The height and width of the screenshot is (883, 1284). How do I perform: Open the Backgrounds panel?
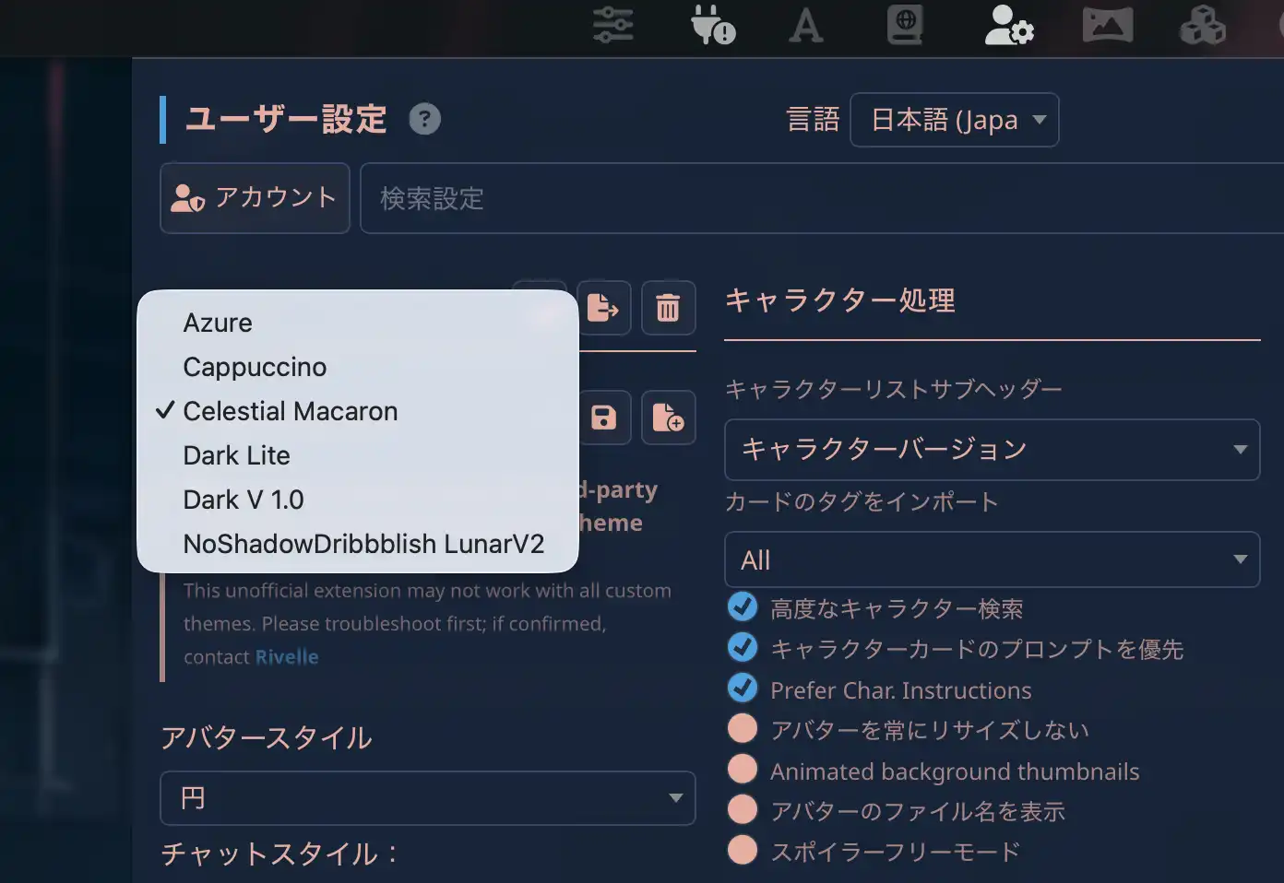point(1107,26)
